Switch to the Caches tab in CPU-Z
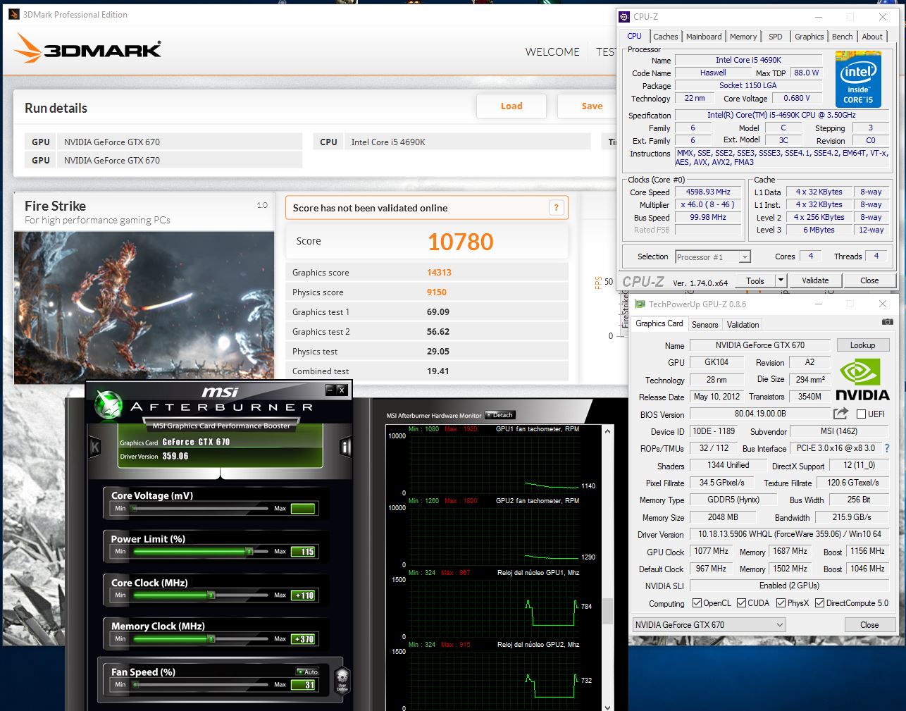 665,37
